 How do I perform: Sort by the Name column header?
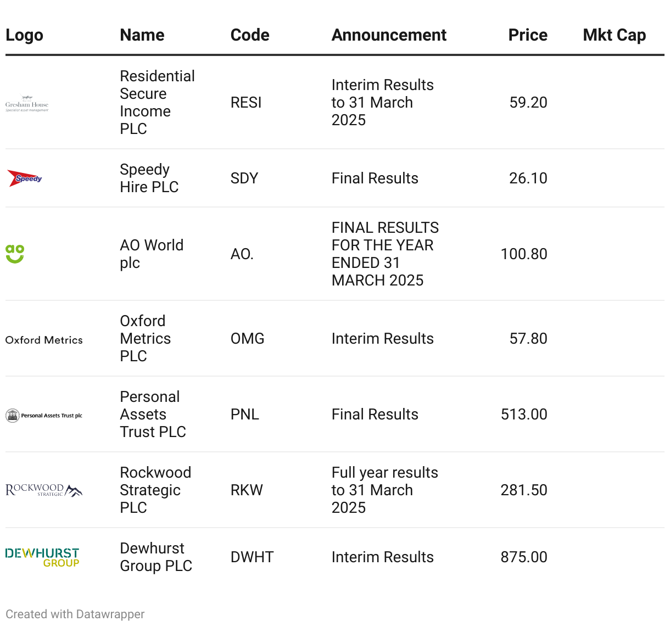click(142, 35)
